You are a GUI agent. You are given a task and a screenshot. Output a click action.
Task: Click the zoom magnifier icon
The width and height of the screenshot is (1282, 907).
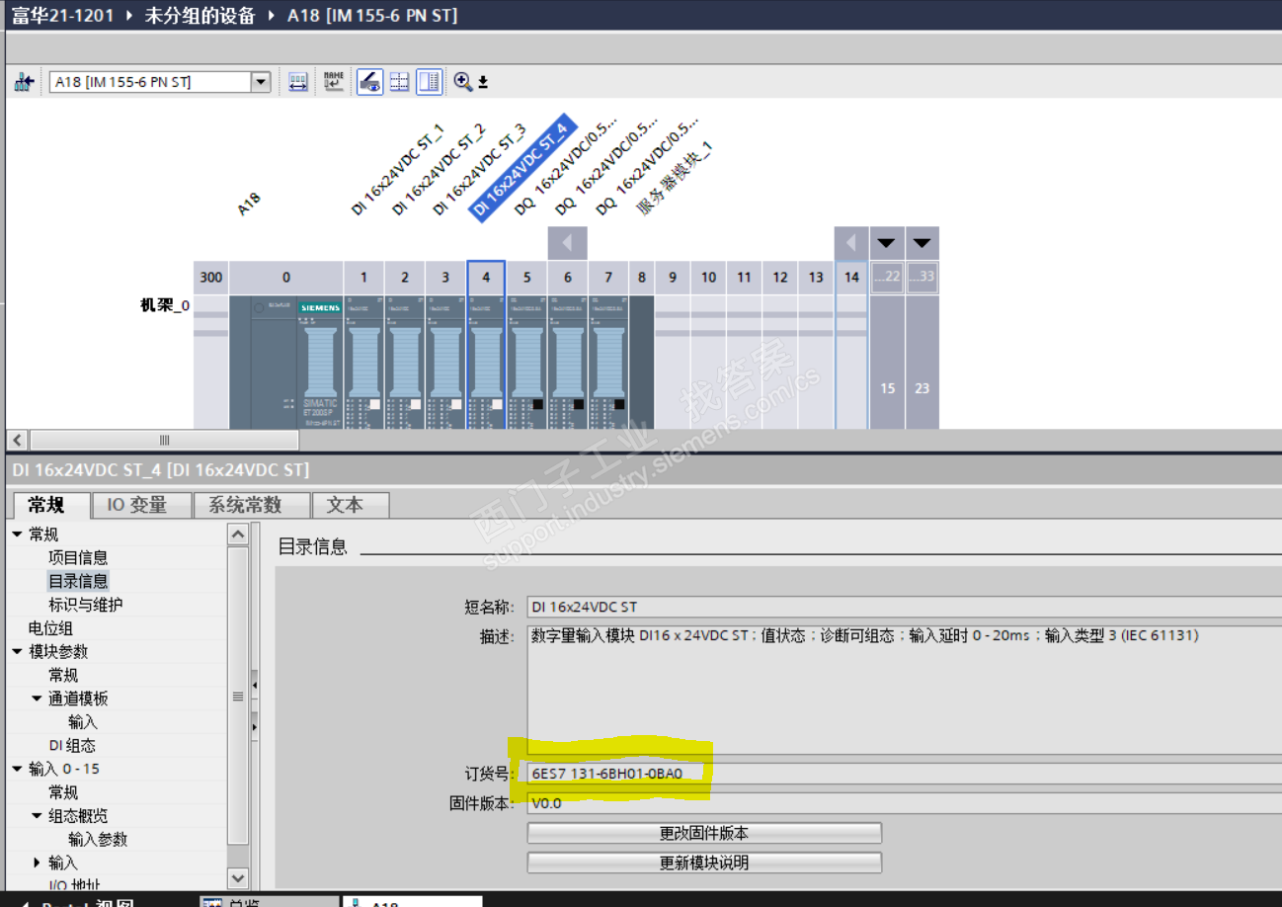(462, 82)
